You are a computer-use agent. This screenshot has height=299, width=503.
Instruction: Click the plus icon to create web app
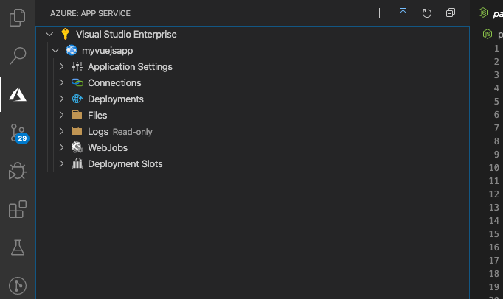(x=379, y=13)
